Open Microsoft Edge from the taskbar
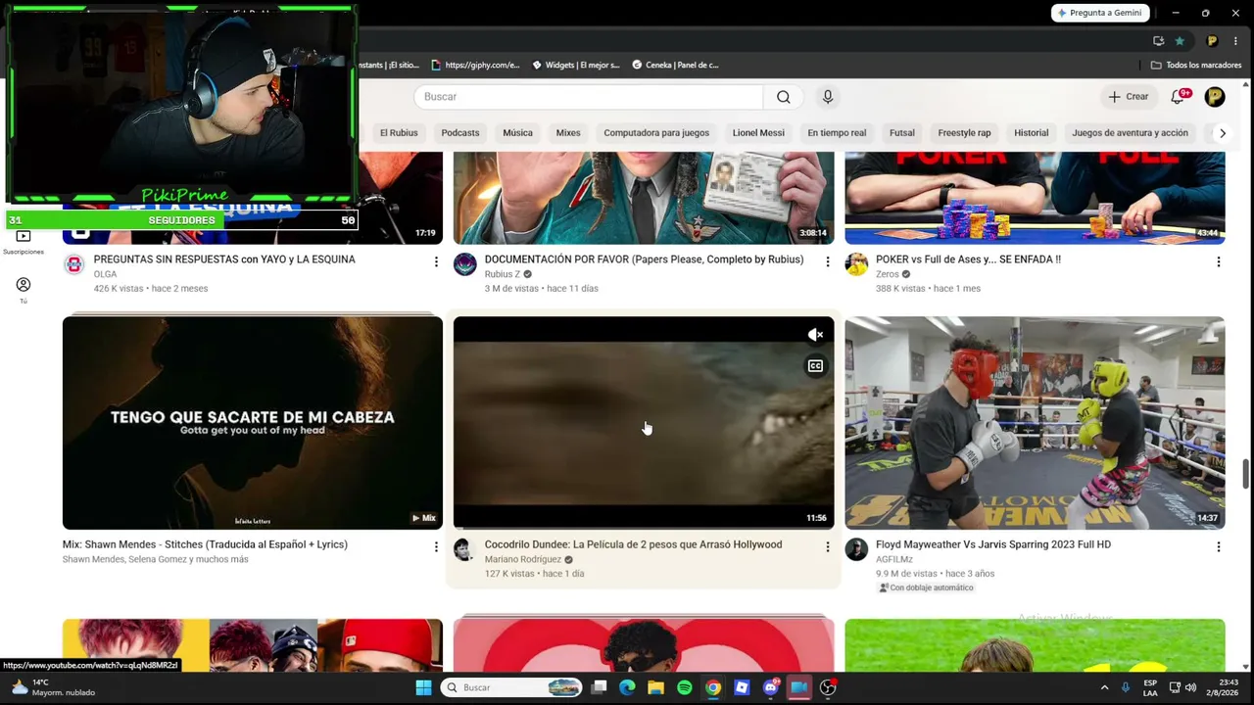The width and height of the screenshot is (1254, 705). (627, 687)
